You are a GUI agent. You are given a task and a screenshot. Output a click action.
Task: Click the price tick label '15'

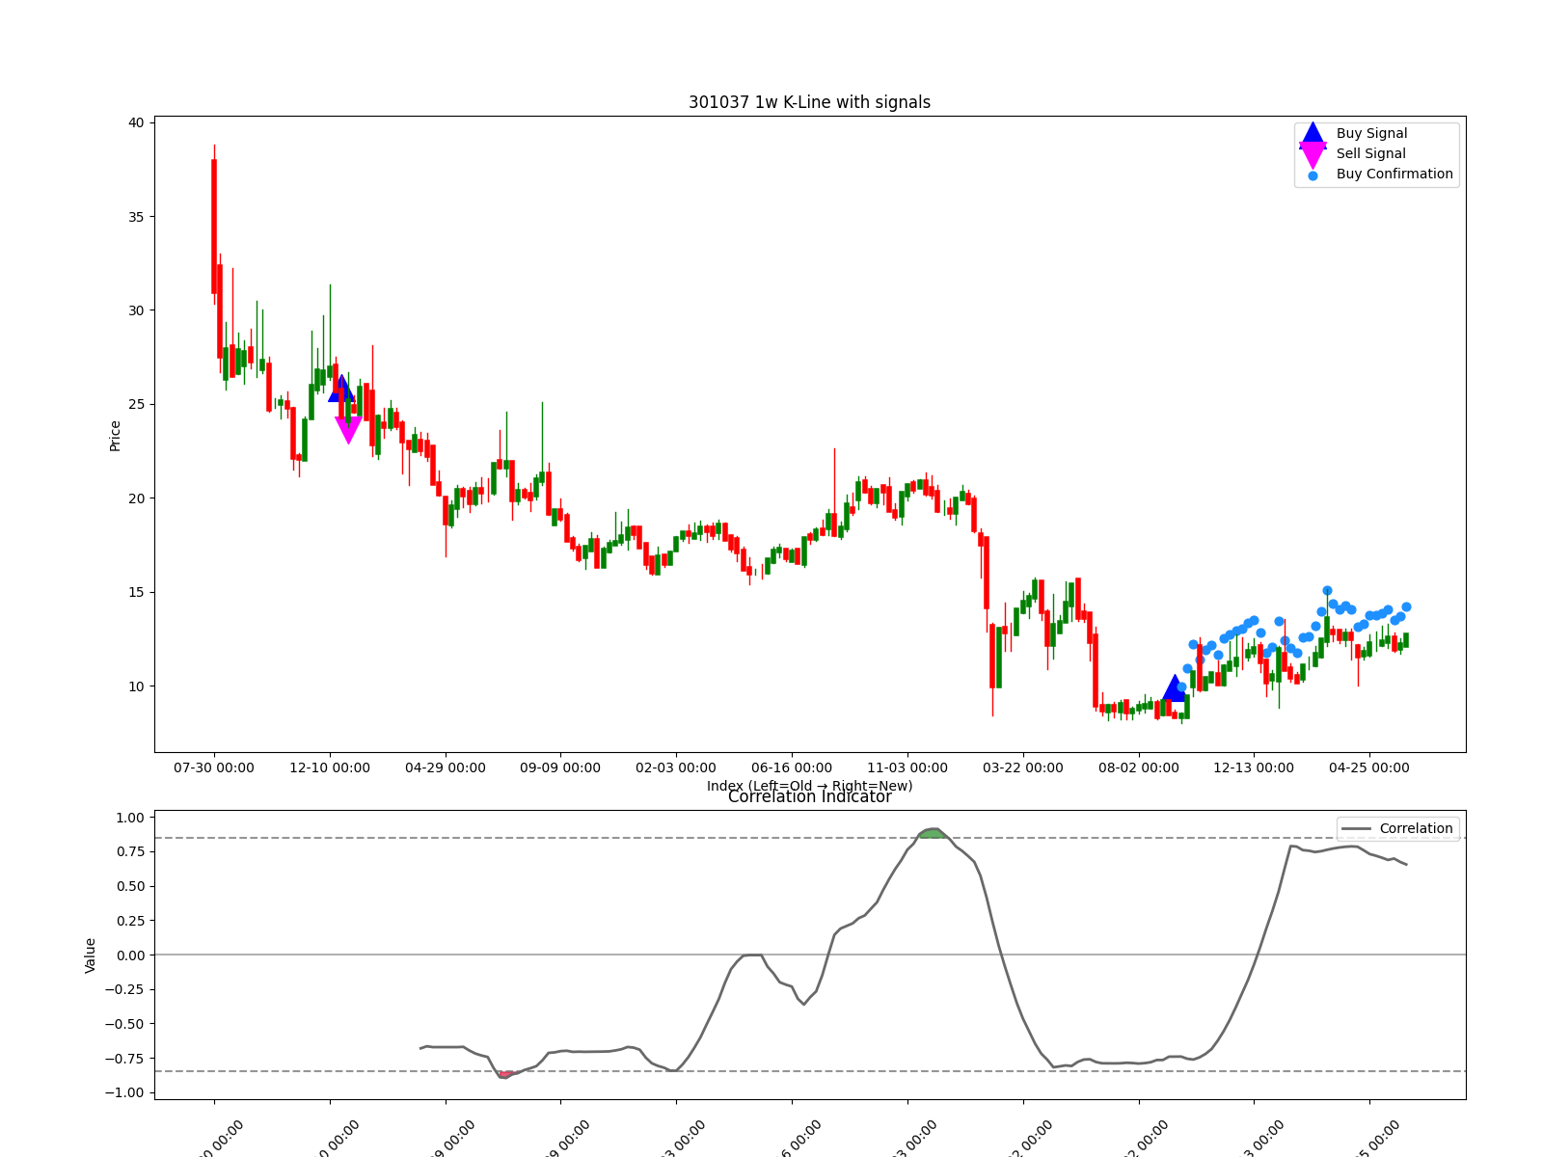136,593
